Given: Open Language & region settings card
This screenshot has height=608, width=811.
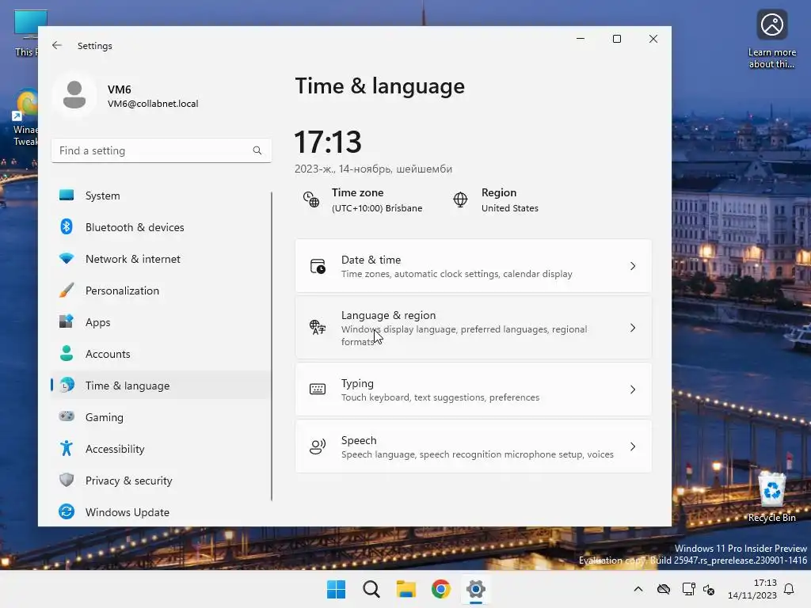Looking at the screenshot, I should pyautogui.click(x=474, y=328).
